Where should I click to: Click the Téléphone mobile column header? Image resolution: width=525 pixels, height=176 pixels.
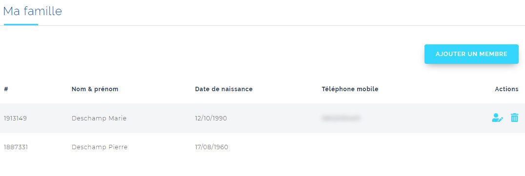[350, 89]
